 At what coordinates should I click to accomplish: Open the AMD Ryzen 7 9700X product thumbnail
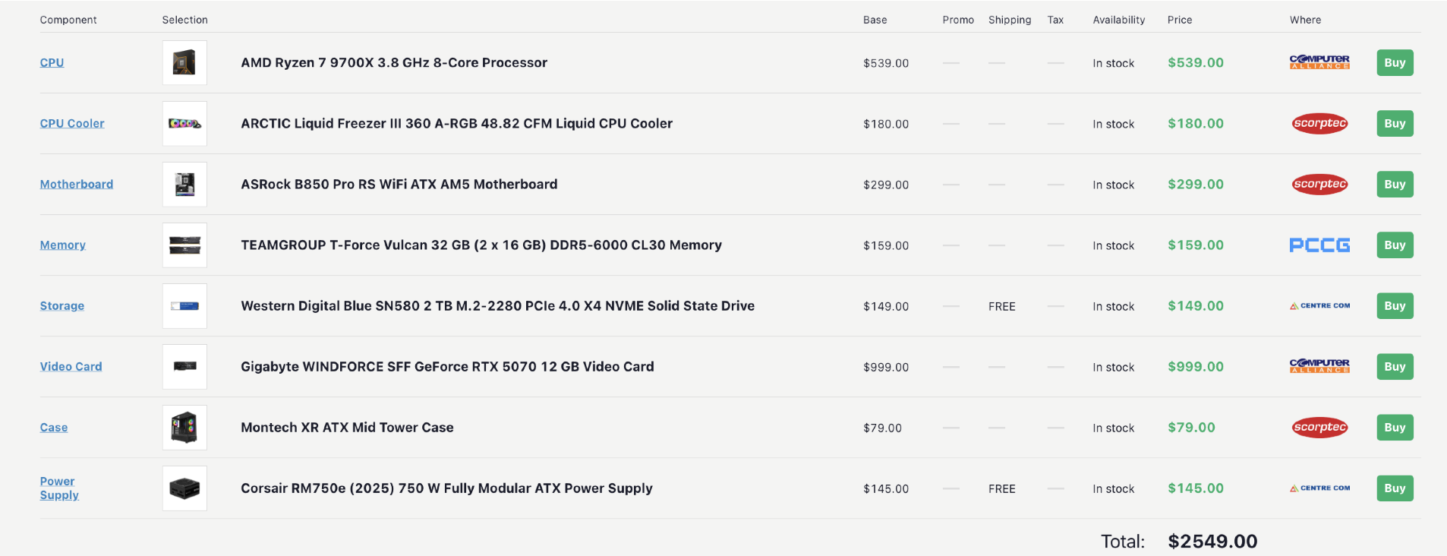[x=184, y=62]
